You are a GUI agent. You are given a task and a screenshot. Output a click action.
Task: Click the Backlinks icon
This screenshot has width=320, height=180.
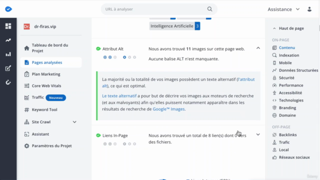274,134
